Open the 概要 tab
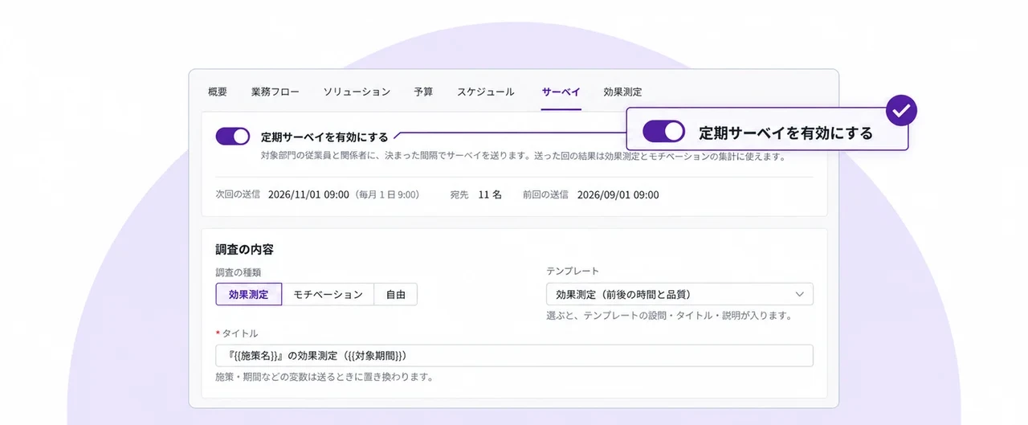The width and height of the screenshot is (1028, 425). (x=218, y=92)
